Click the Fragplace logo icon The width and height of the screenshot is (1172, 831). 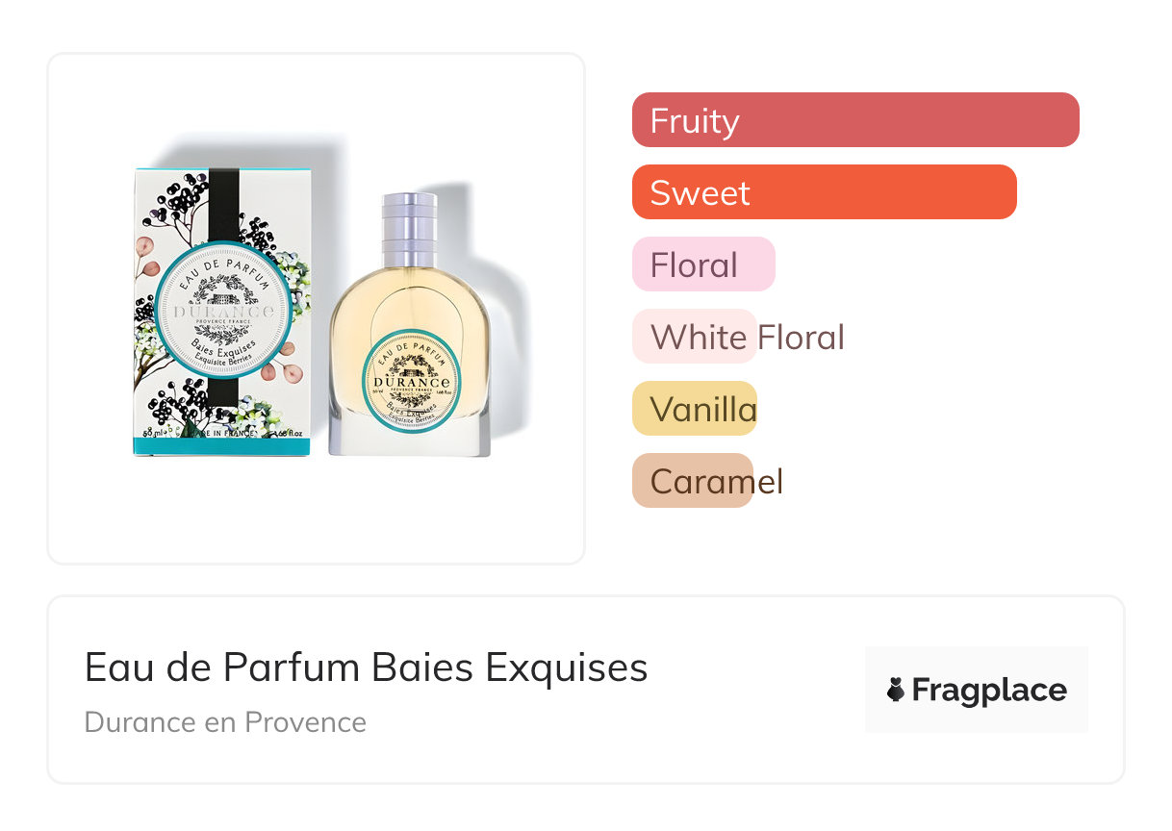(896, 690)
